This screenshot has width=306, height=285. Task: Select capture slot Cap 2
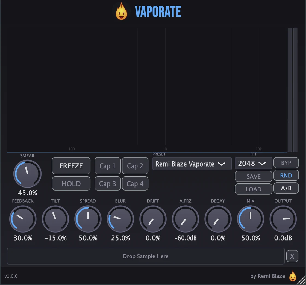[x=135, y=166]
